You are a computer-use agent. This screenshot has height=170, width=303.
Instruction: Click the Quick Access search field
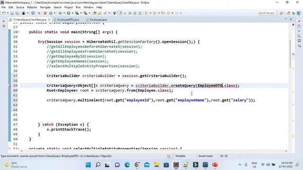pos(267,13)
